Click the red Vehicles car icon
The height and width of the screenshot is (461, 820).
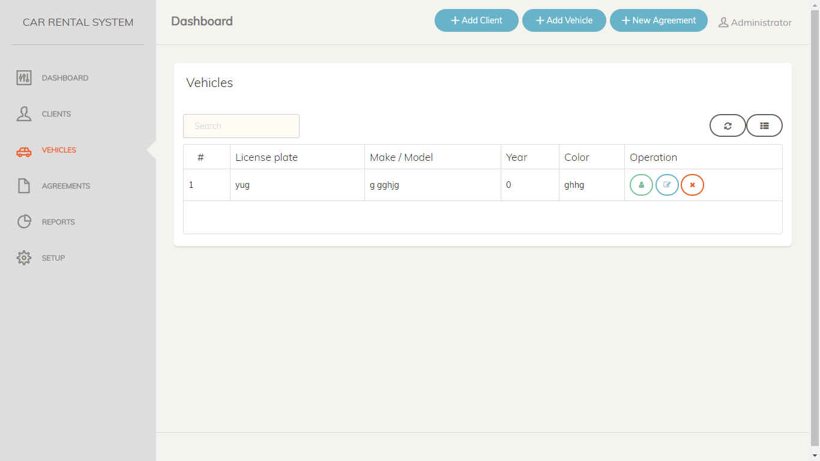coord(24,151)
